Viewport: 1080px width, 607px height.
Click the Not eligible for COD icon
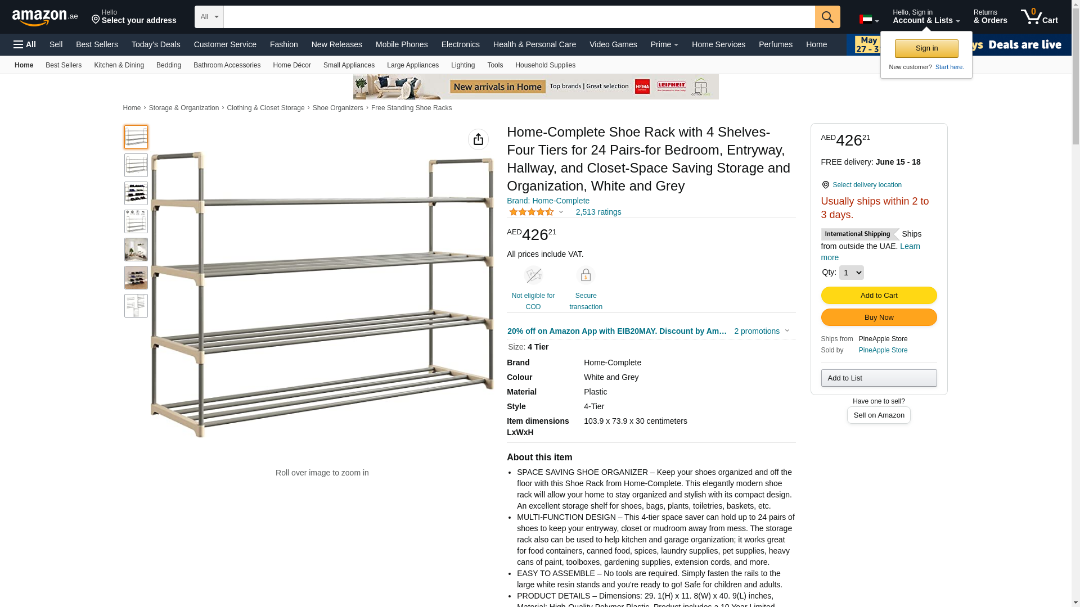pyautogui.click(x=533, y=275)
